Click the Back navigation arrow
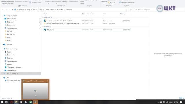The image size is (185, 104). [x=3, y=10]
